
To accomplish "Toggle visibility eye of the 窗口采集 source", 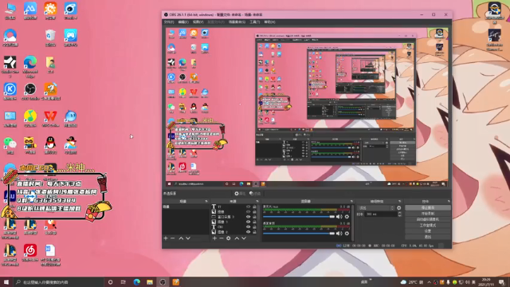I will (x=248, y=217).
